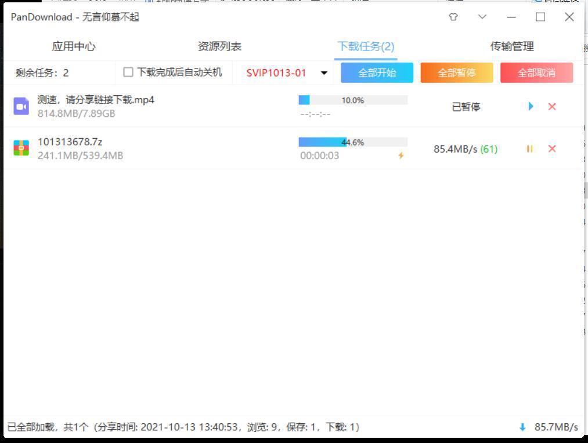The image size is (588, 443).
Task: Enable shutdown after download completes
Action: click(x=127, y=73)
